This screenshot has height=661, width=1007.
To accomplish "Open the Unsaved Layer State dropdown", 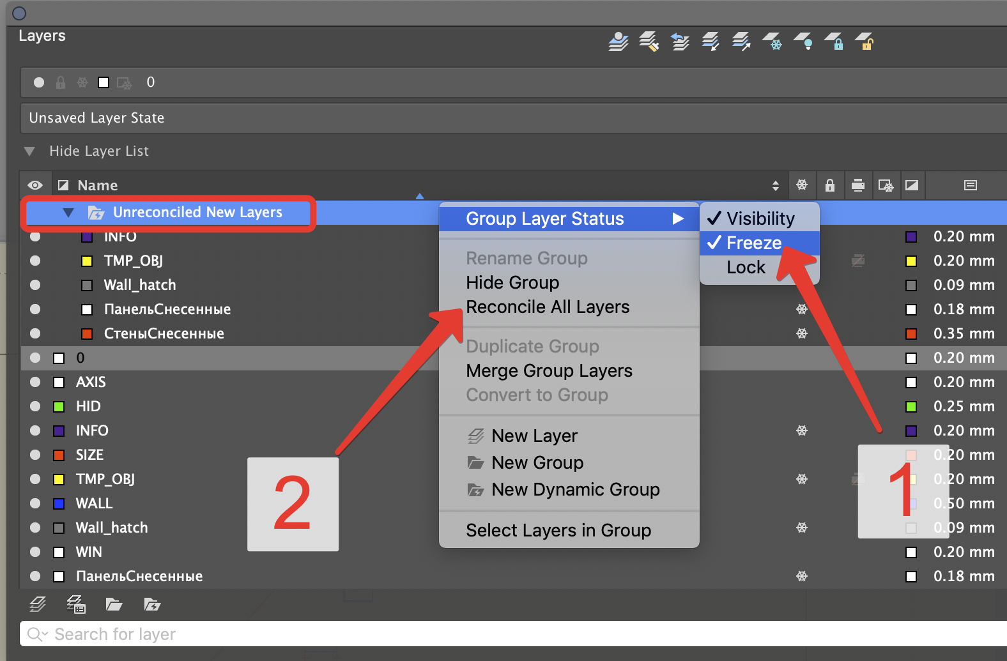I will (x=513, y=118).
